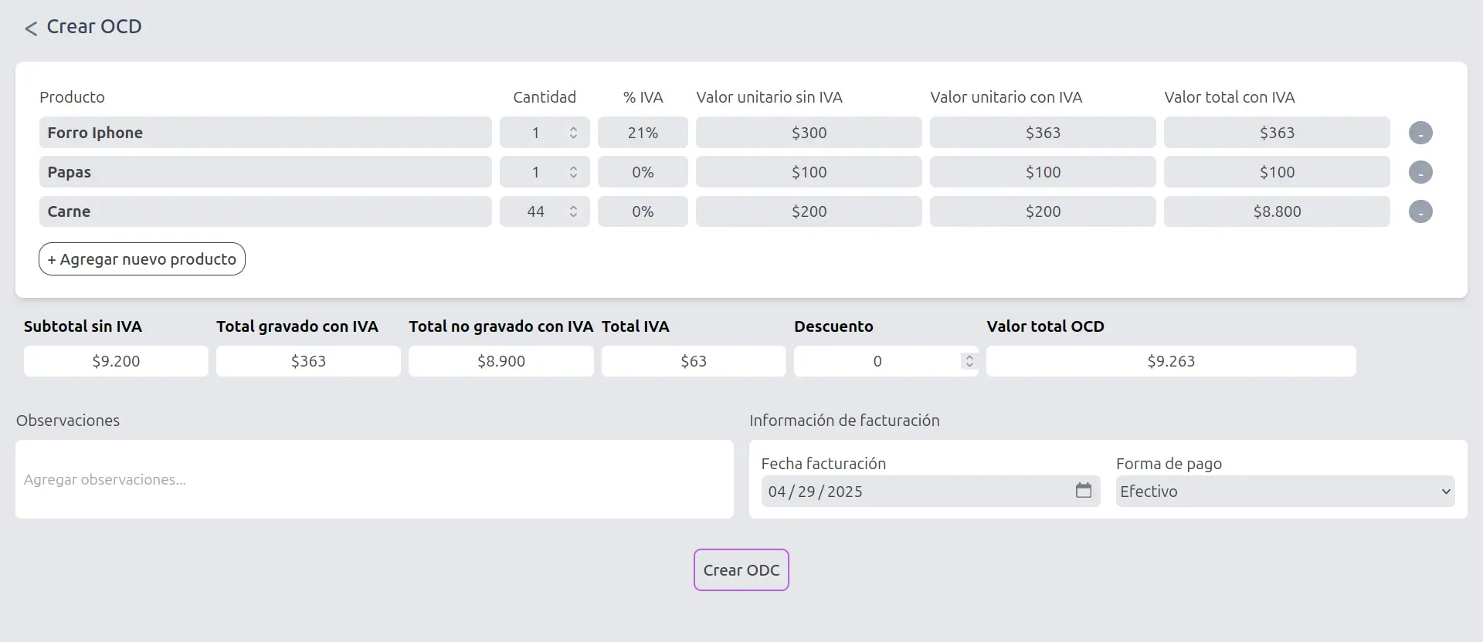Image resolution: width=1483 pixels, height=642 pixels.
Task: Remove the Forro Iphone row with minus button
Action: pyautogui.click(x=1420, y=133)
